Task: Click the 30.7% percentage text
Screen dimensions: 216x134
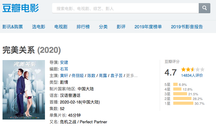Action: 199,103
